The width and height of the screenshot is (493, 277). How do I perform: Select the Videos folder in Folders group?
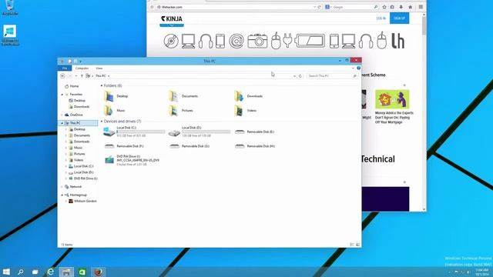(246, 111)
